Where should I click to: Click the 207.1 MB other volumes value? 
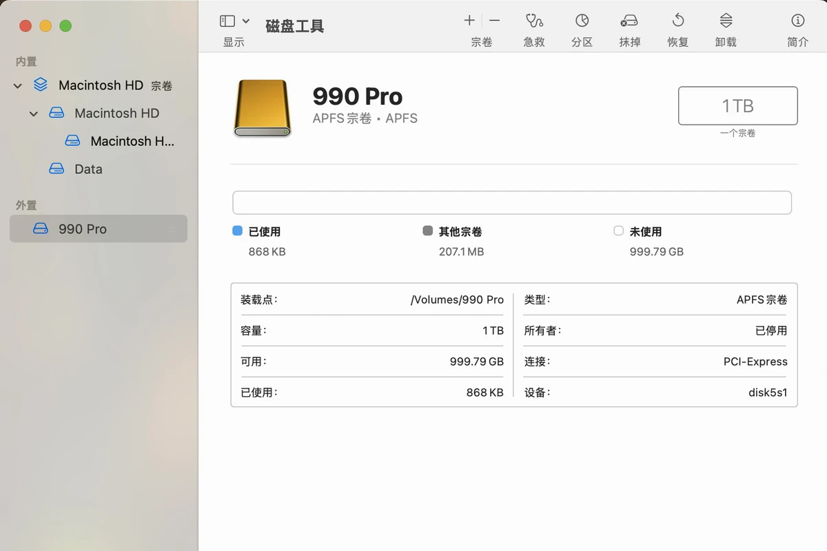[461, 252]
